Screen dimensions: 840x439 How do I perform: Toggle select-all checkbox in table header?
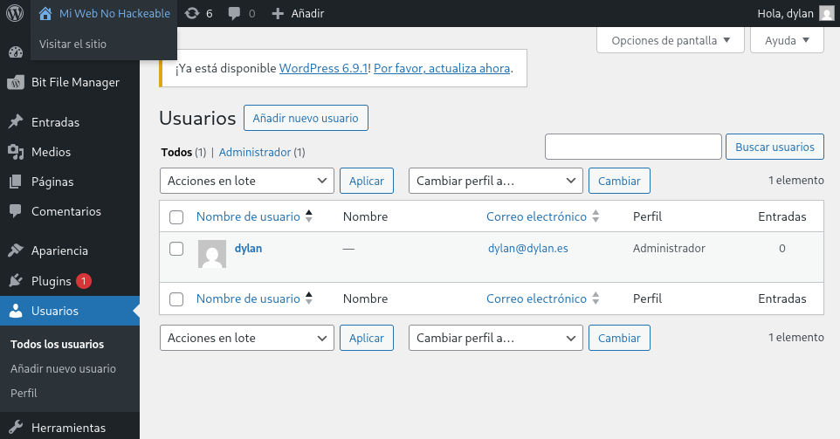pyautogui.click(x=176, y=216)
